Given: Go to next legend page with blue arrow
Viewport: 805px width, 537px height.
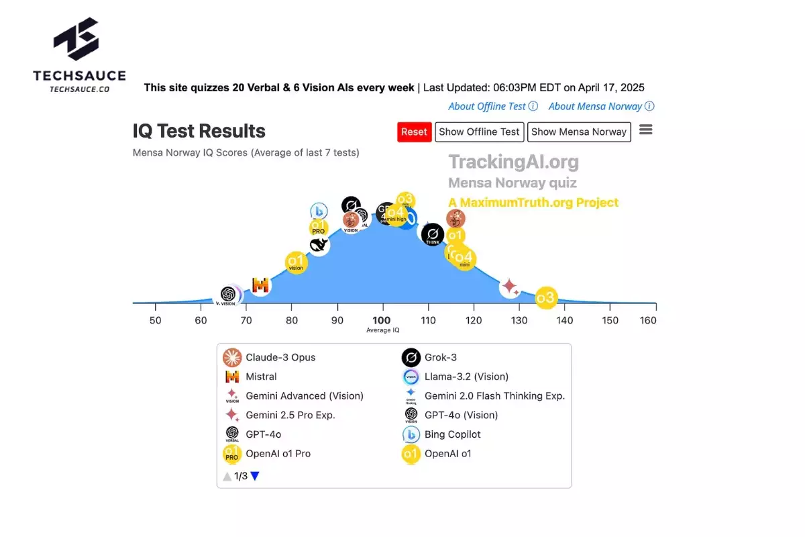Looking at the screenshot, I should [x=255, y=476].
